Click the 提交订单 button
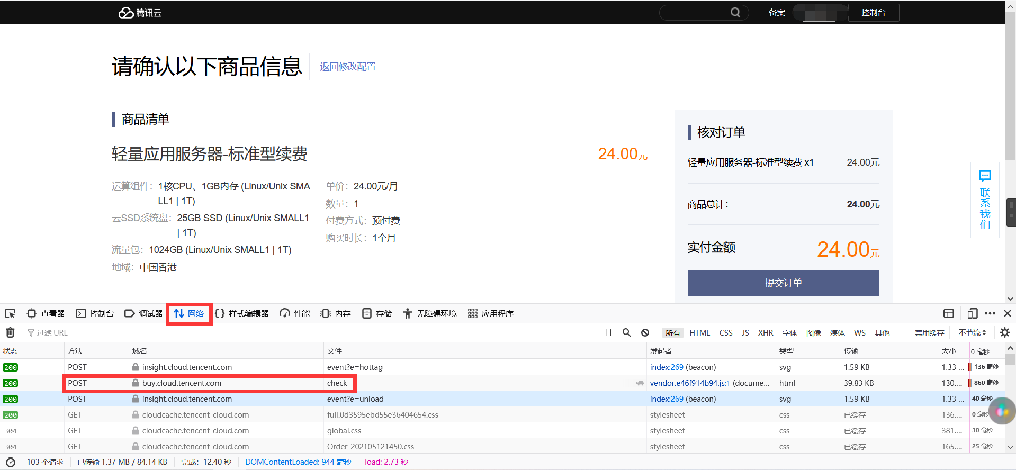 point(783,283)
